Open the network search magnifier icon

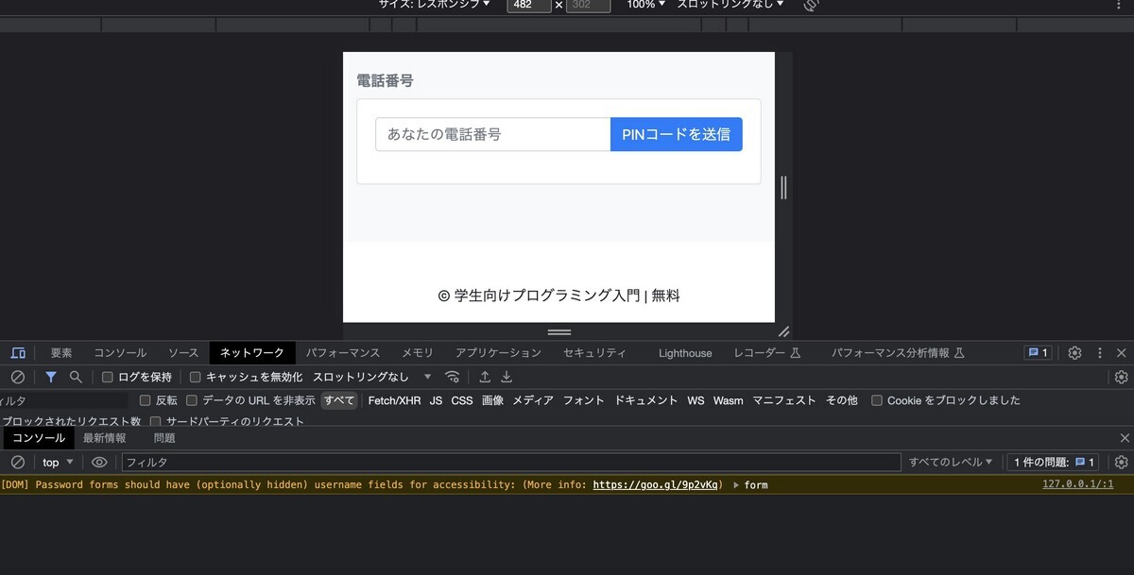click(75, 377)
